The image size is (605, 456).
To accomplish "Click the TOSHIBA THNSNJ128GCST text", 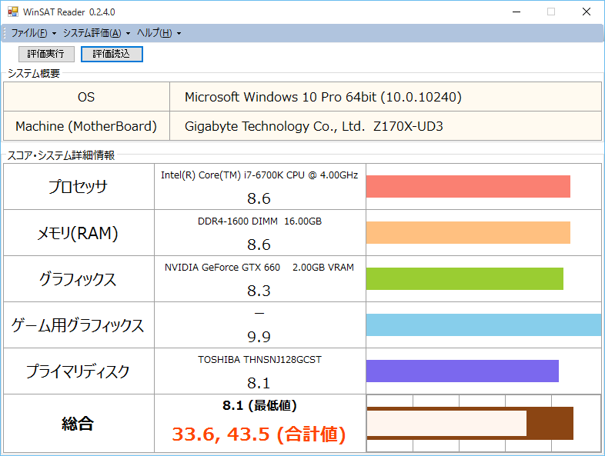I will (259, 360).
